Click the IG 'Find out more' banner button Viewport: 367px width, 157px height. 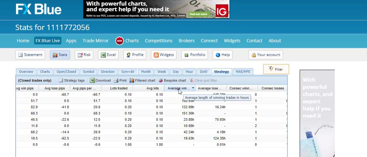tap(199, 14)
